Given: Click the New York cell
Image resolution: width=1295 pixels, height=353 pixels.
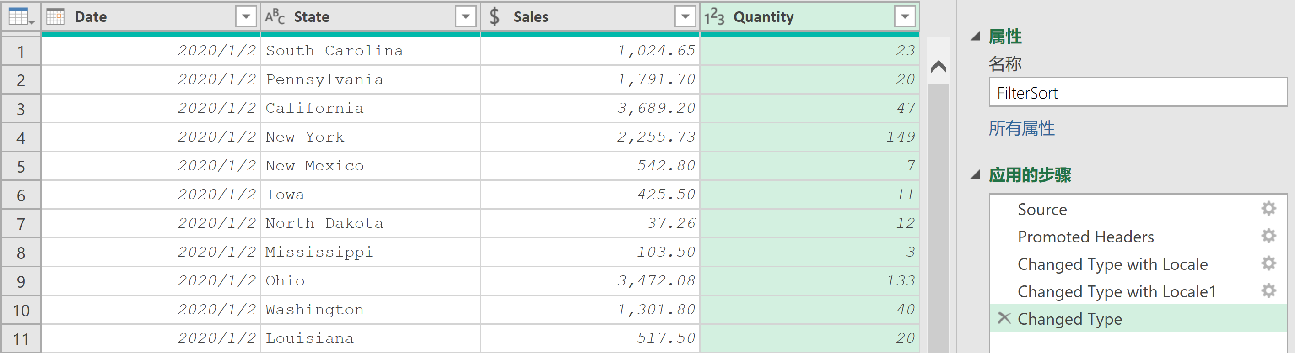Looking at the screenshot, I should point(370,137).
